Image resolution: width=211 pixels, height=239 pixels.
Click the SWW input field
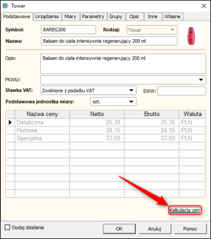181,91
